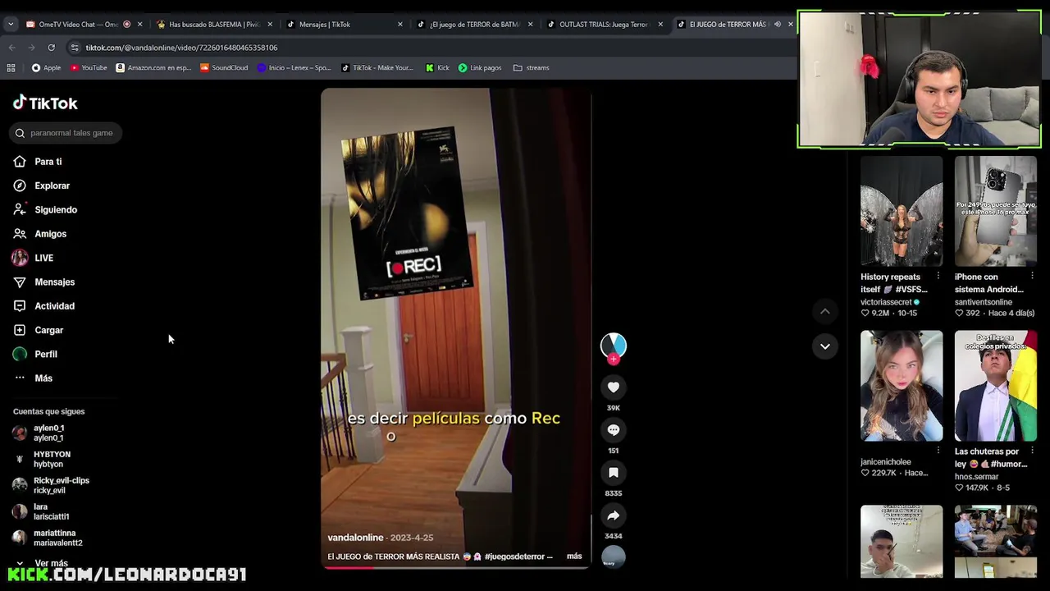The width and height of the screenshot is (1050, 591).
Task: Open the vandalonline profile link on the video
Action: click(x=355, y=538)
